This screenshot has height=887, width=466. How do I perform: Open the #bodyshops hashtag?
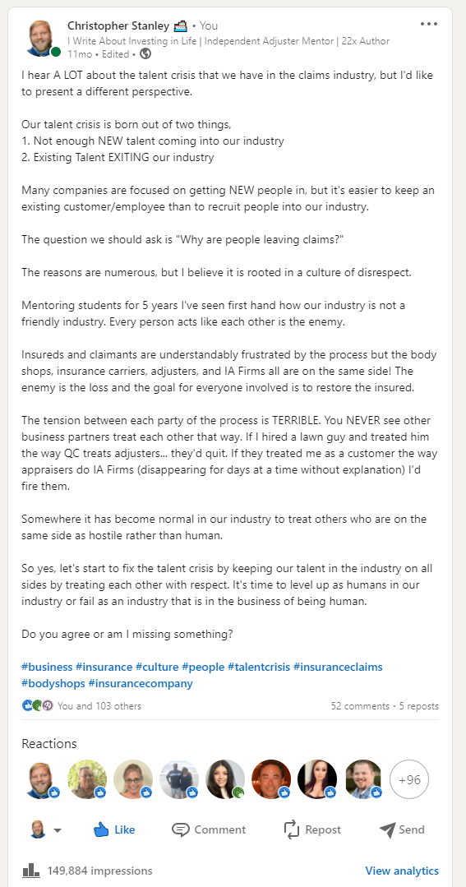53,683
